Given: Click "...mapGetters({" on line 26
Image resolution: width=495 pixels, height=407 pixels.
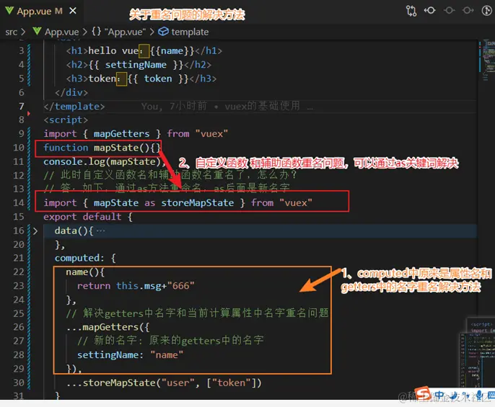Looking at the screenshot, I should point(108,328).
